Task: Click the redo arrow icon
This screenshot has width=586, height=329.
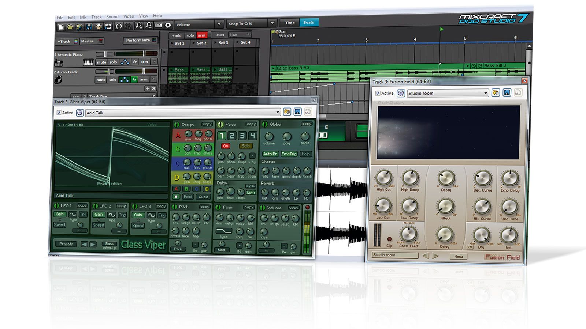Action: (128, 26)
